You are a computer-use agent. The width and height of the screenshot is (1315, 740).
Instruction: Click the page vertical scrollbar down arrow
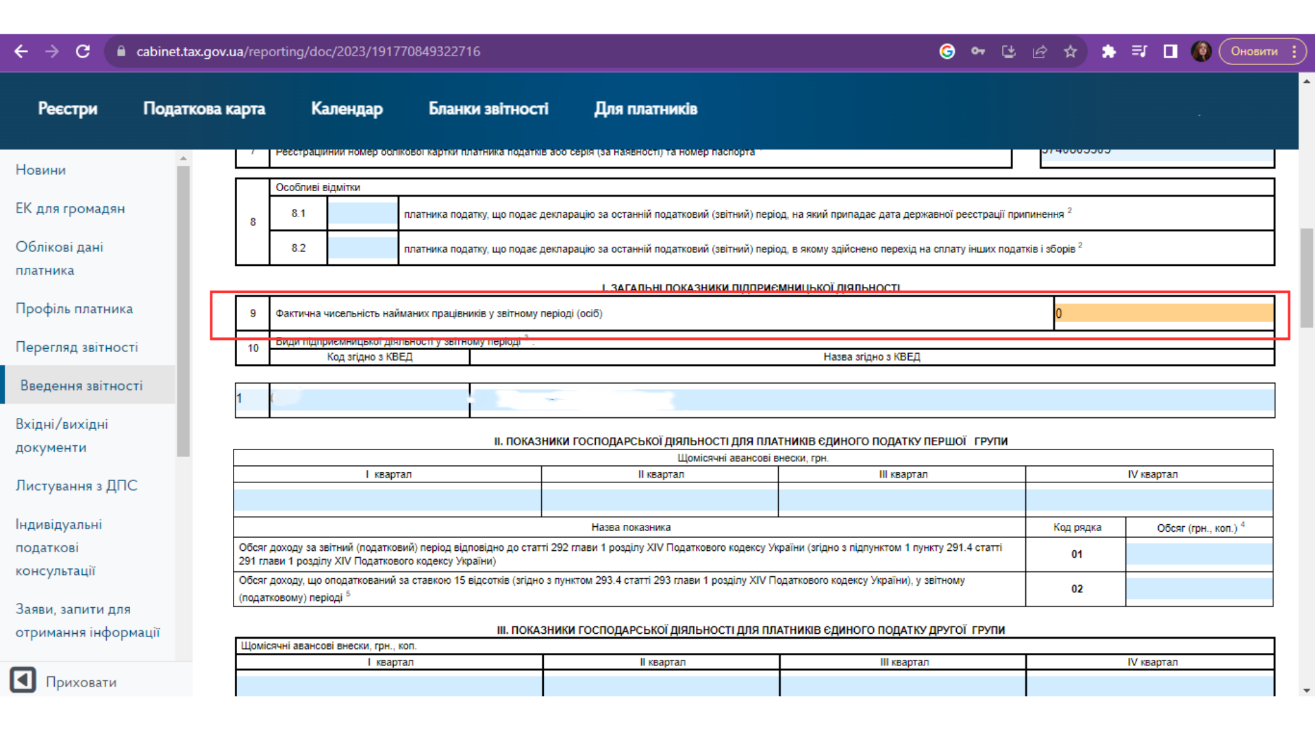(x=1307, y=690)
